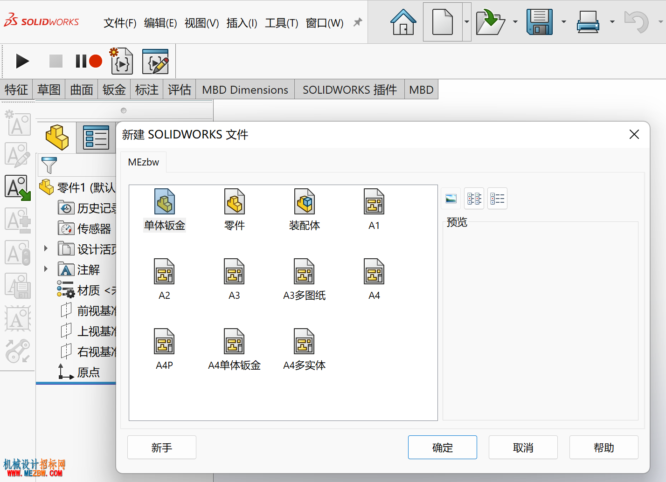The height and width of the screenshot is (482, 666).
Task: Select the 前视基准面 plane item
Action: point(88,310)
